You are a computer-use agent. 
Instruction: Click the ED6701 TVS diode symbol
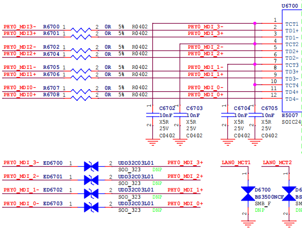point(91,180)
